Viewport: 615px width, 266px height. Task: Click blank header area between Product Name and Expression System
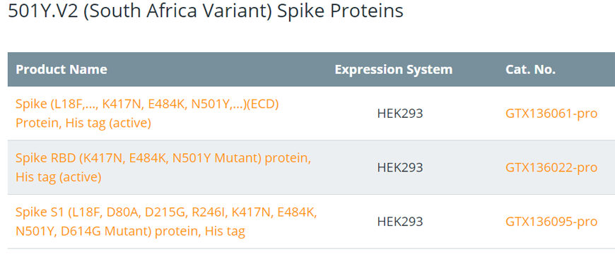pyautogui.click(x=220, y=70)
